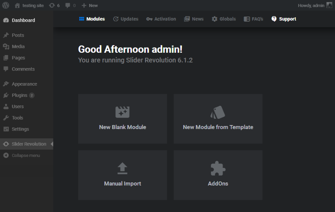Click the Comments speech bubble sidebar icon

[x=6, y=69]
